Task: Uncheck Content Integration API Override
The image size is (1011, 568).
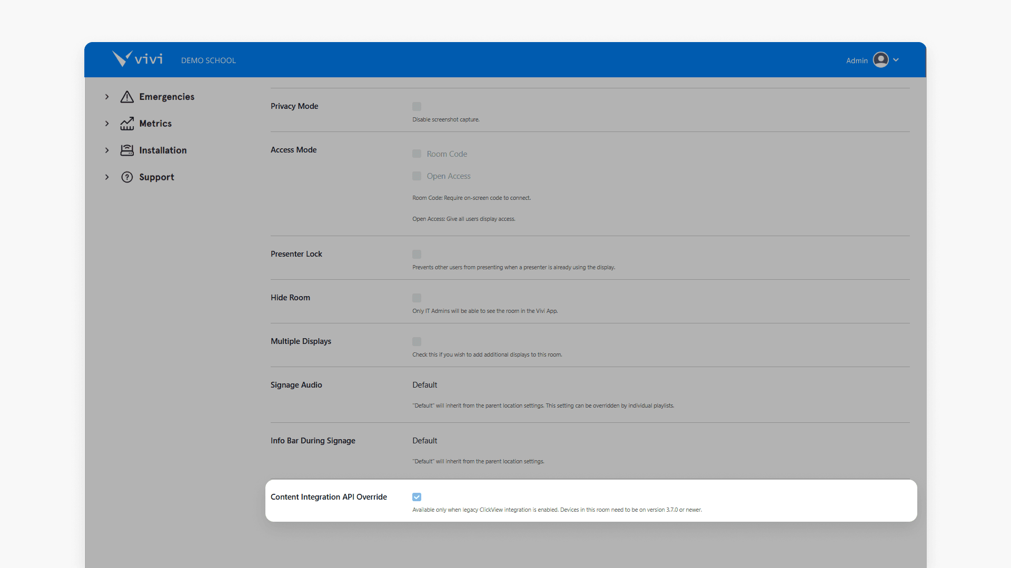Action: pos(417,496)
